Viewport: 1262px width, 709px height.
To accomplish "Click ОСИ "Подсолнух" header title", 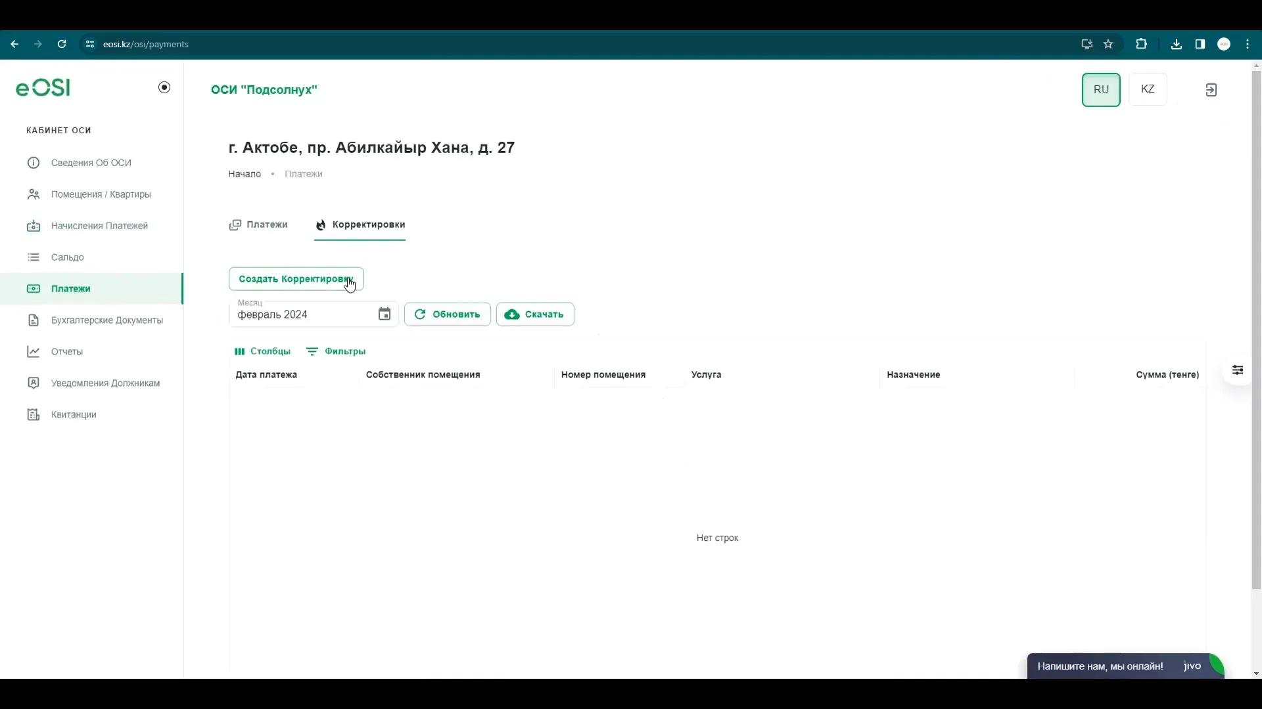I will (264, 90).
